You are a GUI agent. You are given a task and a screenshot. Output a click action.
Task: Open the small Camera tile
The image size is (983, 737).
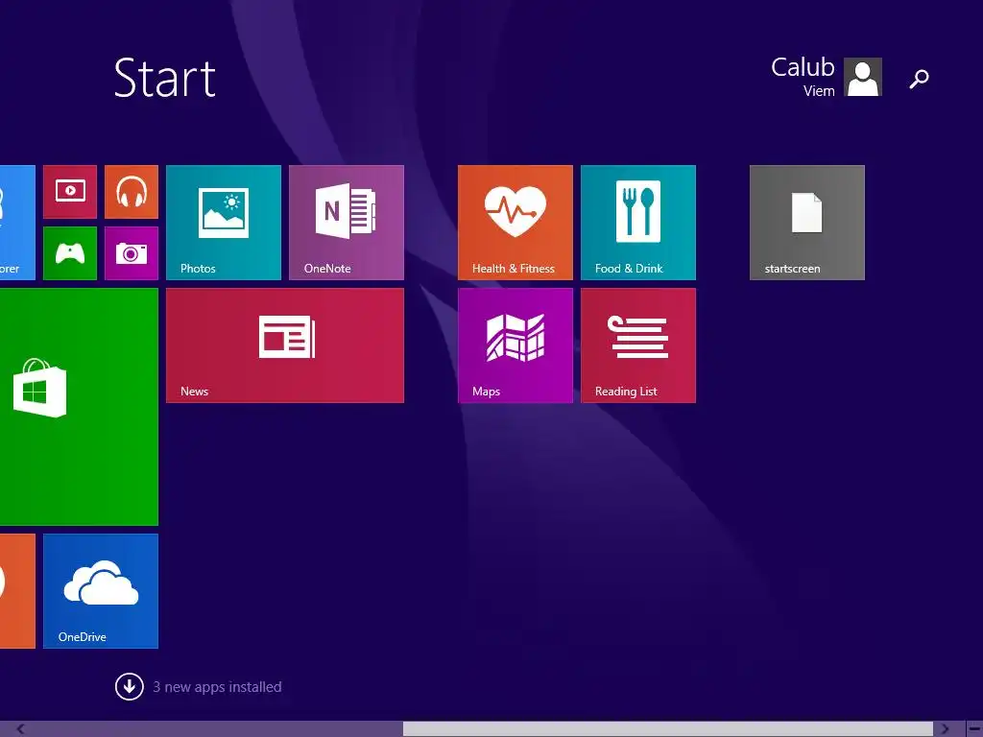tap(131, 253)
